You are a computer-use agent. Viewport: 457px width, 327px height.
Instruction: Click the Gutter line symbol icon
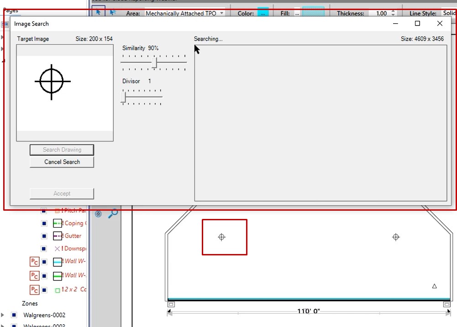58,236
